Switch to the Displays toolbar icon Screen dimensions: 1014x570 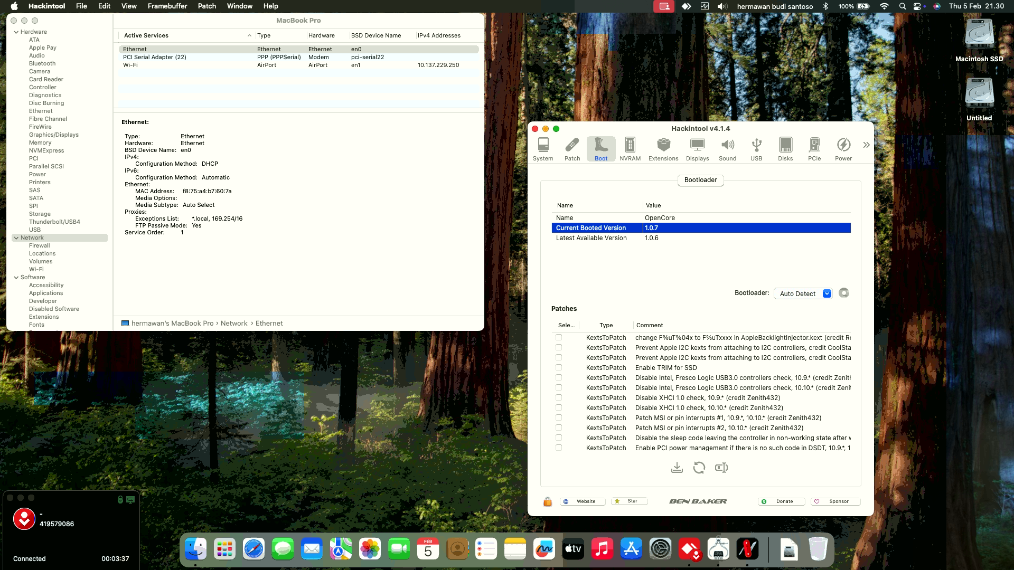click(698, 149)
